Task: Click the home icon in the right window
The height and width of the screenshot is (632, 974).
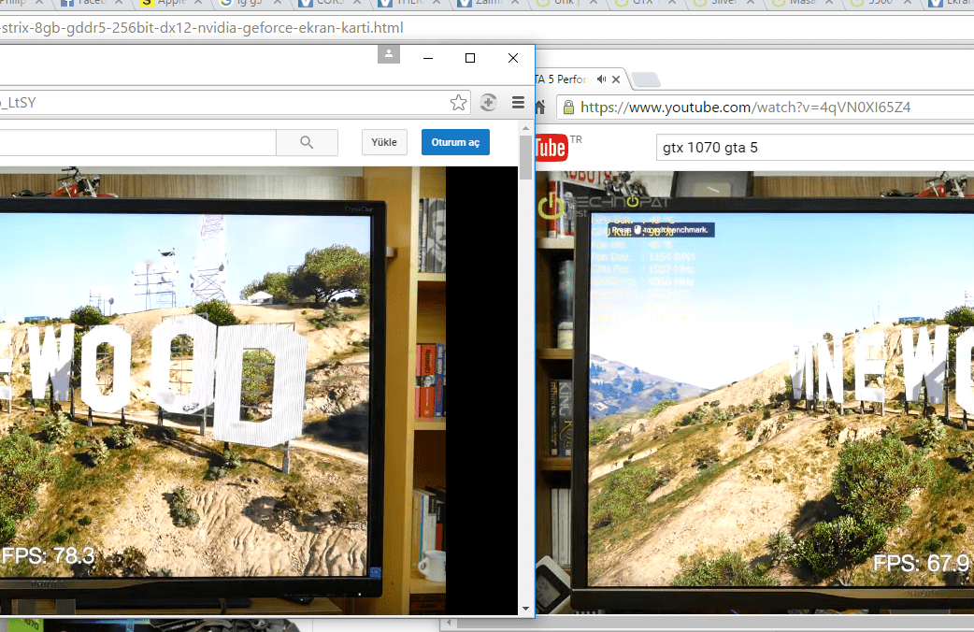Action: pos(539,108)
